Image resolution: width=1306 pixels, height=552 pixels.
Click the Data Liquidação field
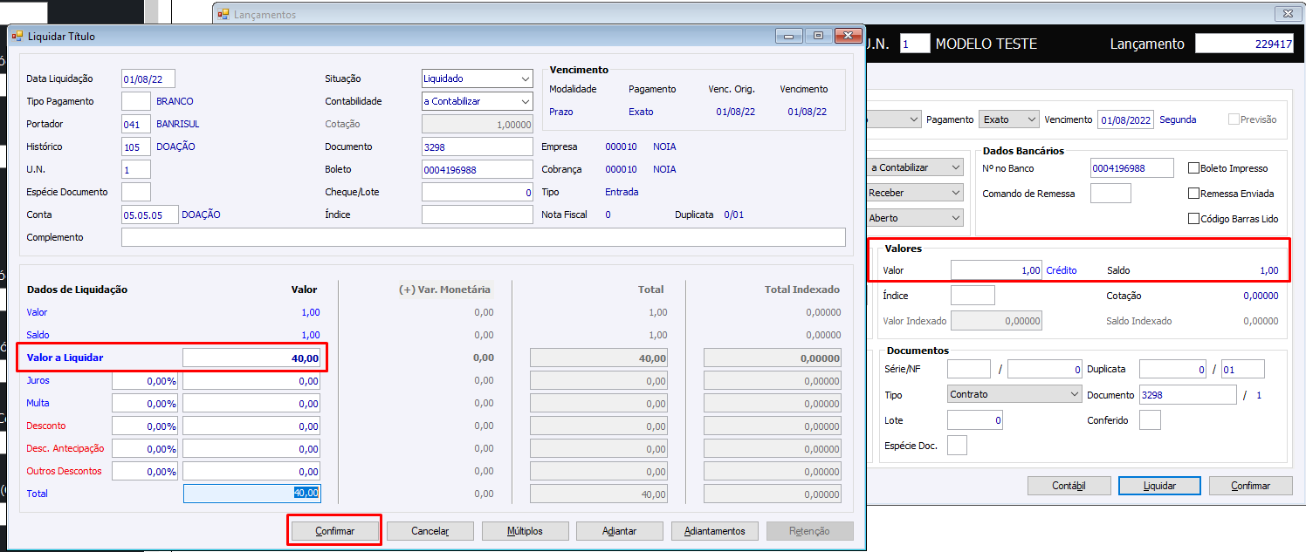point(148,78)
